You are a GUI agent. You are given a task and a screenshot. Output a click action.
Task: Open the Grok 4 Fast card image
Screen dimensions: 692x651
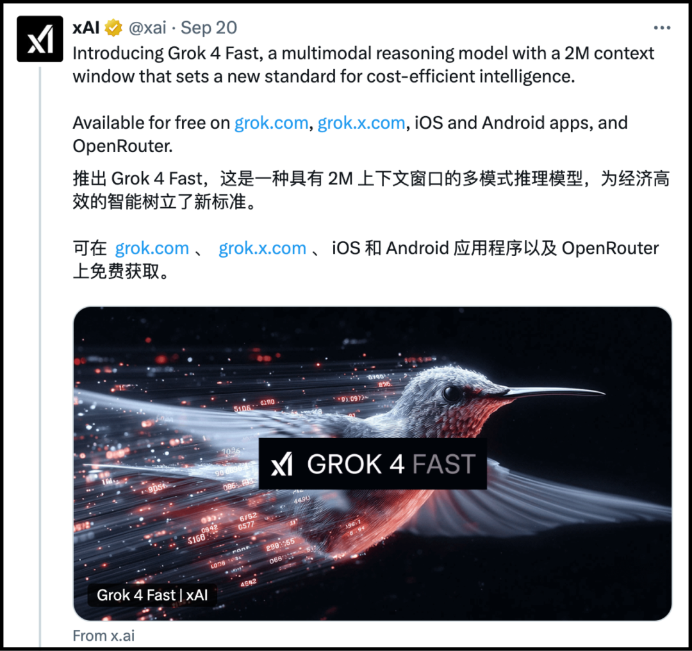click(x=372, y=464)
